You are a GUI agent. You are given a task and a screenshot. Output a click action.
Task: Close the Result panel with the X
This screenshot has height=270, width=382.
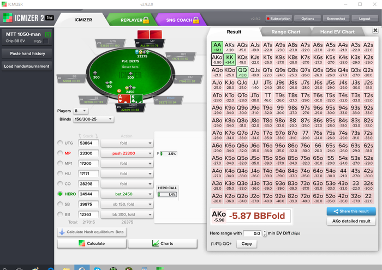[x=375, y=30]
